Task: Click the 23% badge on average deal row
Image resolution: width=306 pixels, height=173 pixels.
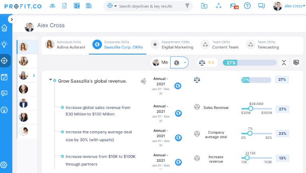Action: pos(282,134)
